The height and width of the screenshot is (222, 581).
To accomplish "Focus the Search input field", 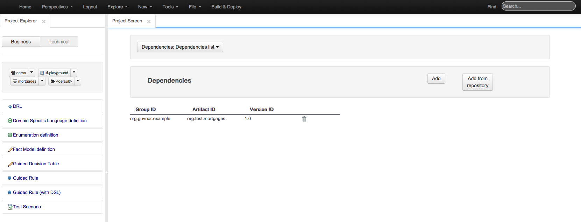I will 538,6.
